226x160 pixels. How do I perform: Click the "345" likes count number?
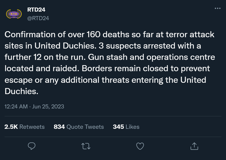click(118, 127)
